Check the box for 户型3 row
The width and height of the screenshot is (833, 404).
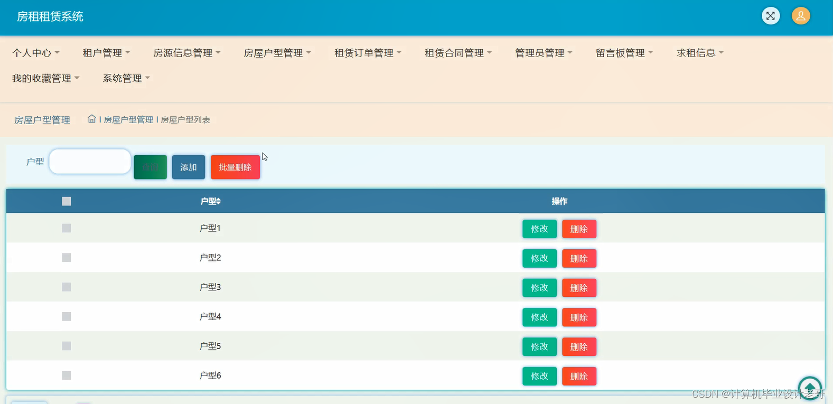pos(67,287)
